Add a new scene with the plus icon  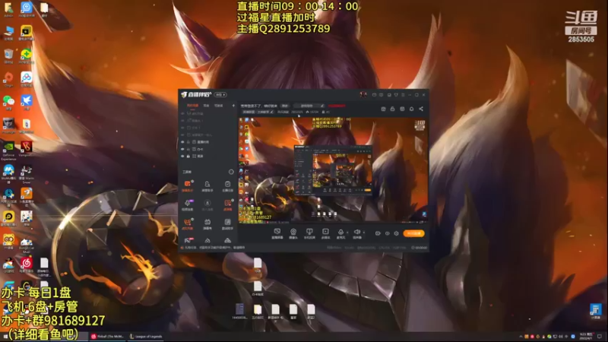coord(233,106)
